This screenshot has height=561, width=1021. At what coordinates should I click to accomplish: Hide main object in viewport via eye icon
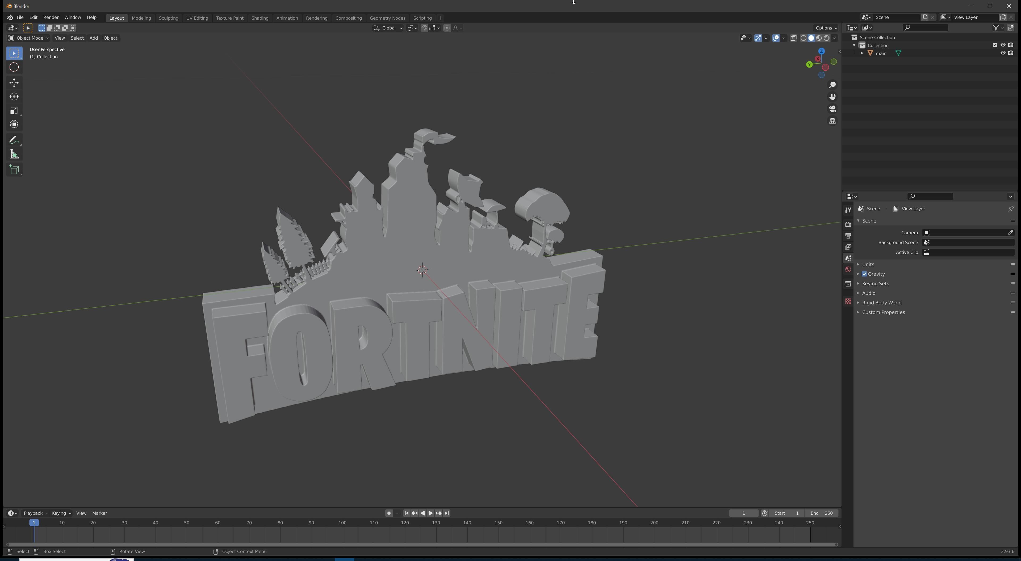coord(1003,53)
